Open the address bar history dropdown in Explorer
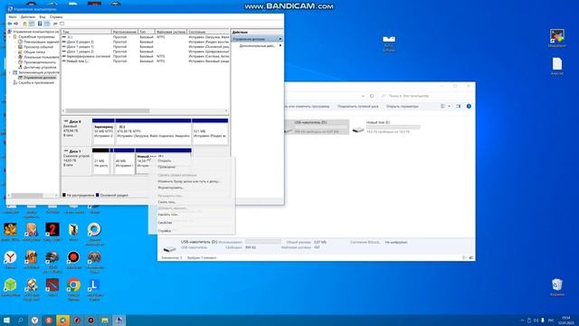 point(364,96)
